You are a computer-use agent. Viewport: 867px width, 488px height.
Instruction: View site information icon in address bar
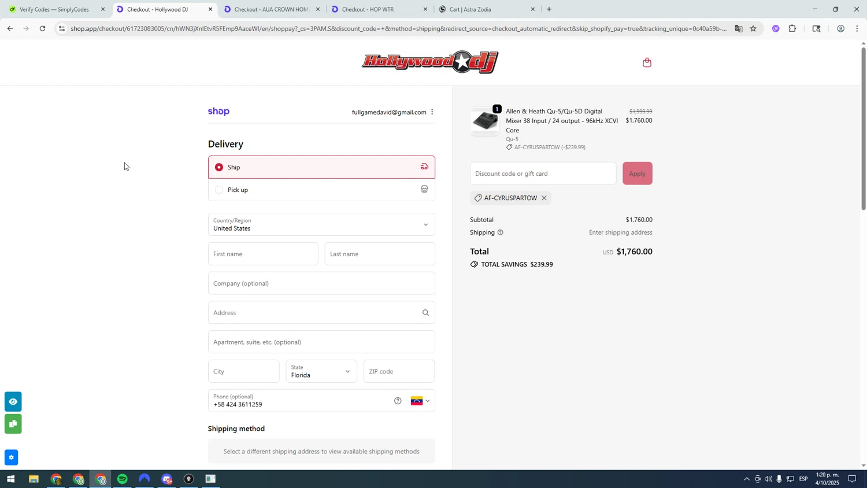(62, 28)
